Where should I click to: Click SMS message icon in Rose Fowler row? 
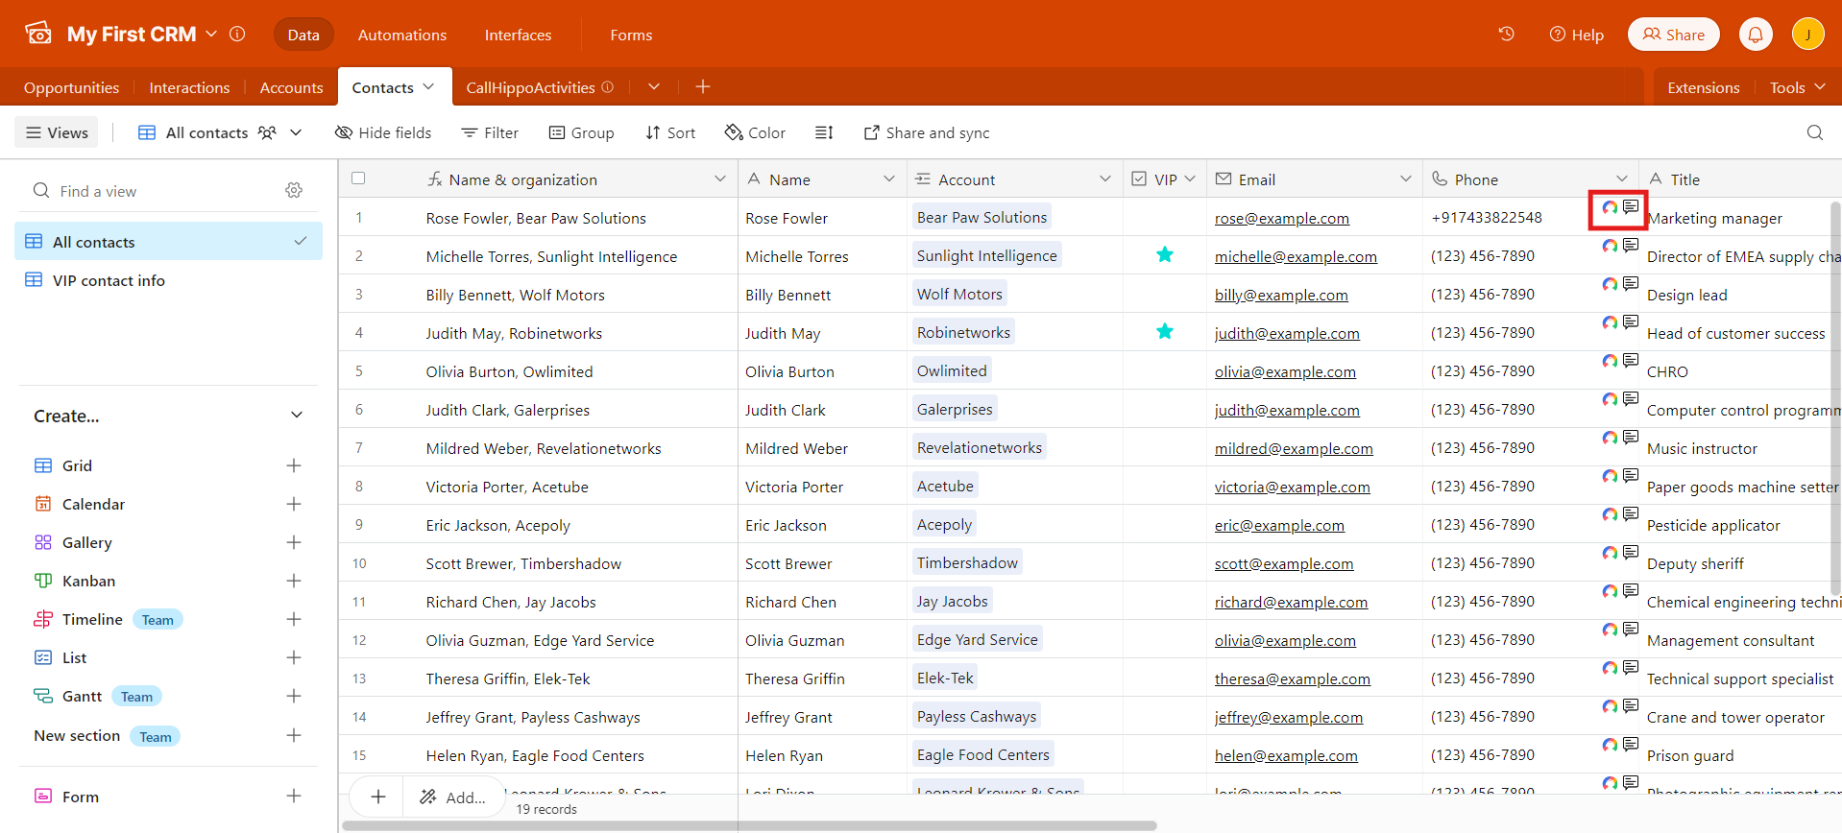click(1631, 207)
